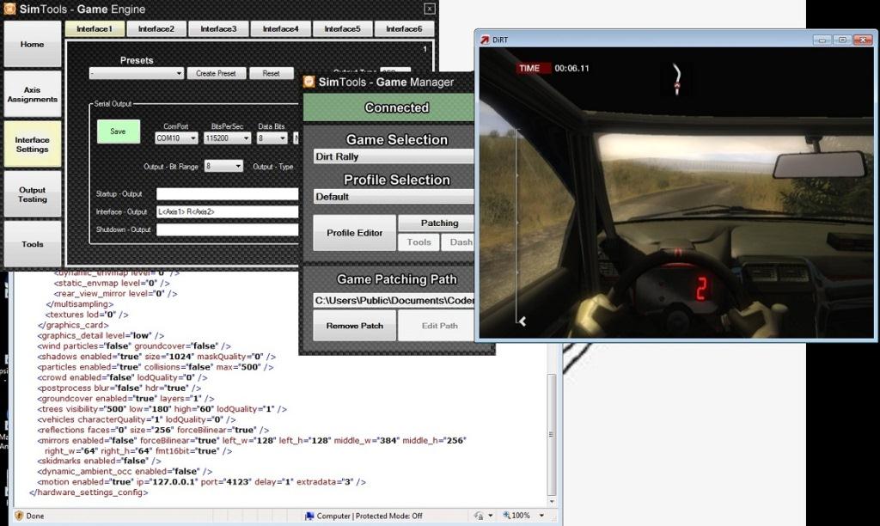Click the DiRT game icon in its title bar
The image size is (880, 526).
coord(483,40)
